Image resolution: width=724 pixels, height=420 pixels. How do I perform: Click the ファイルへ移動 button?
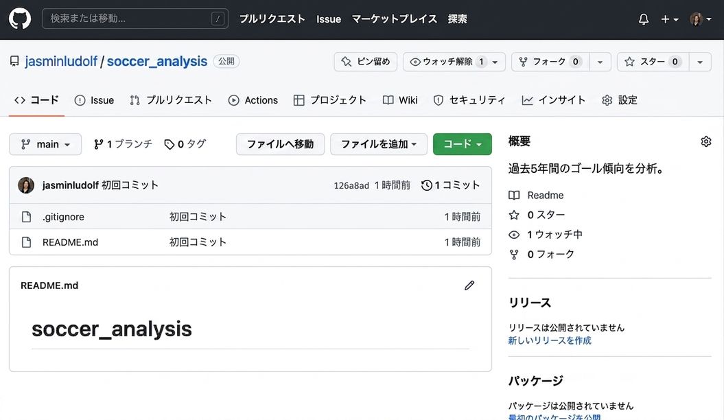[280, 145]
